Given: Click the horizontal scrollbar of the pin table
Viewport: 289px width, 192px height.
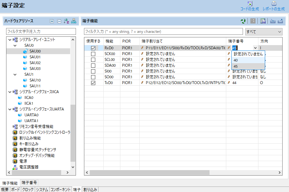Looking at the screenshot, I should [154, 172].
